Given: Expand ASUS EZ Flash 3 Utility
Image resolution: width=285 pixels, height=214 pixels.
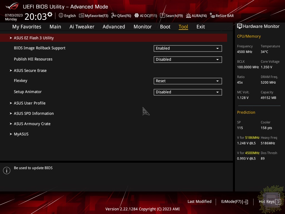Looking at the screenshot, I should point(34,38).
